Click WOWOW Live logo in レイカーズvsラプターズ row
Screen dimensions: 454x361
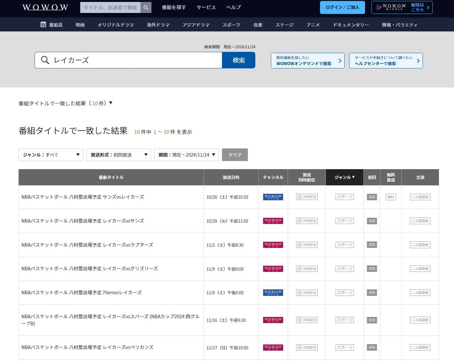click(273, 245)
